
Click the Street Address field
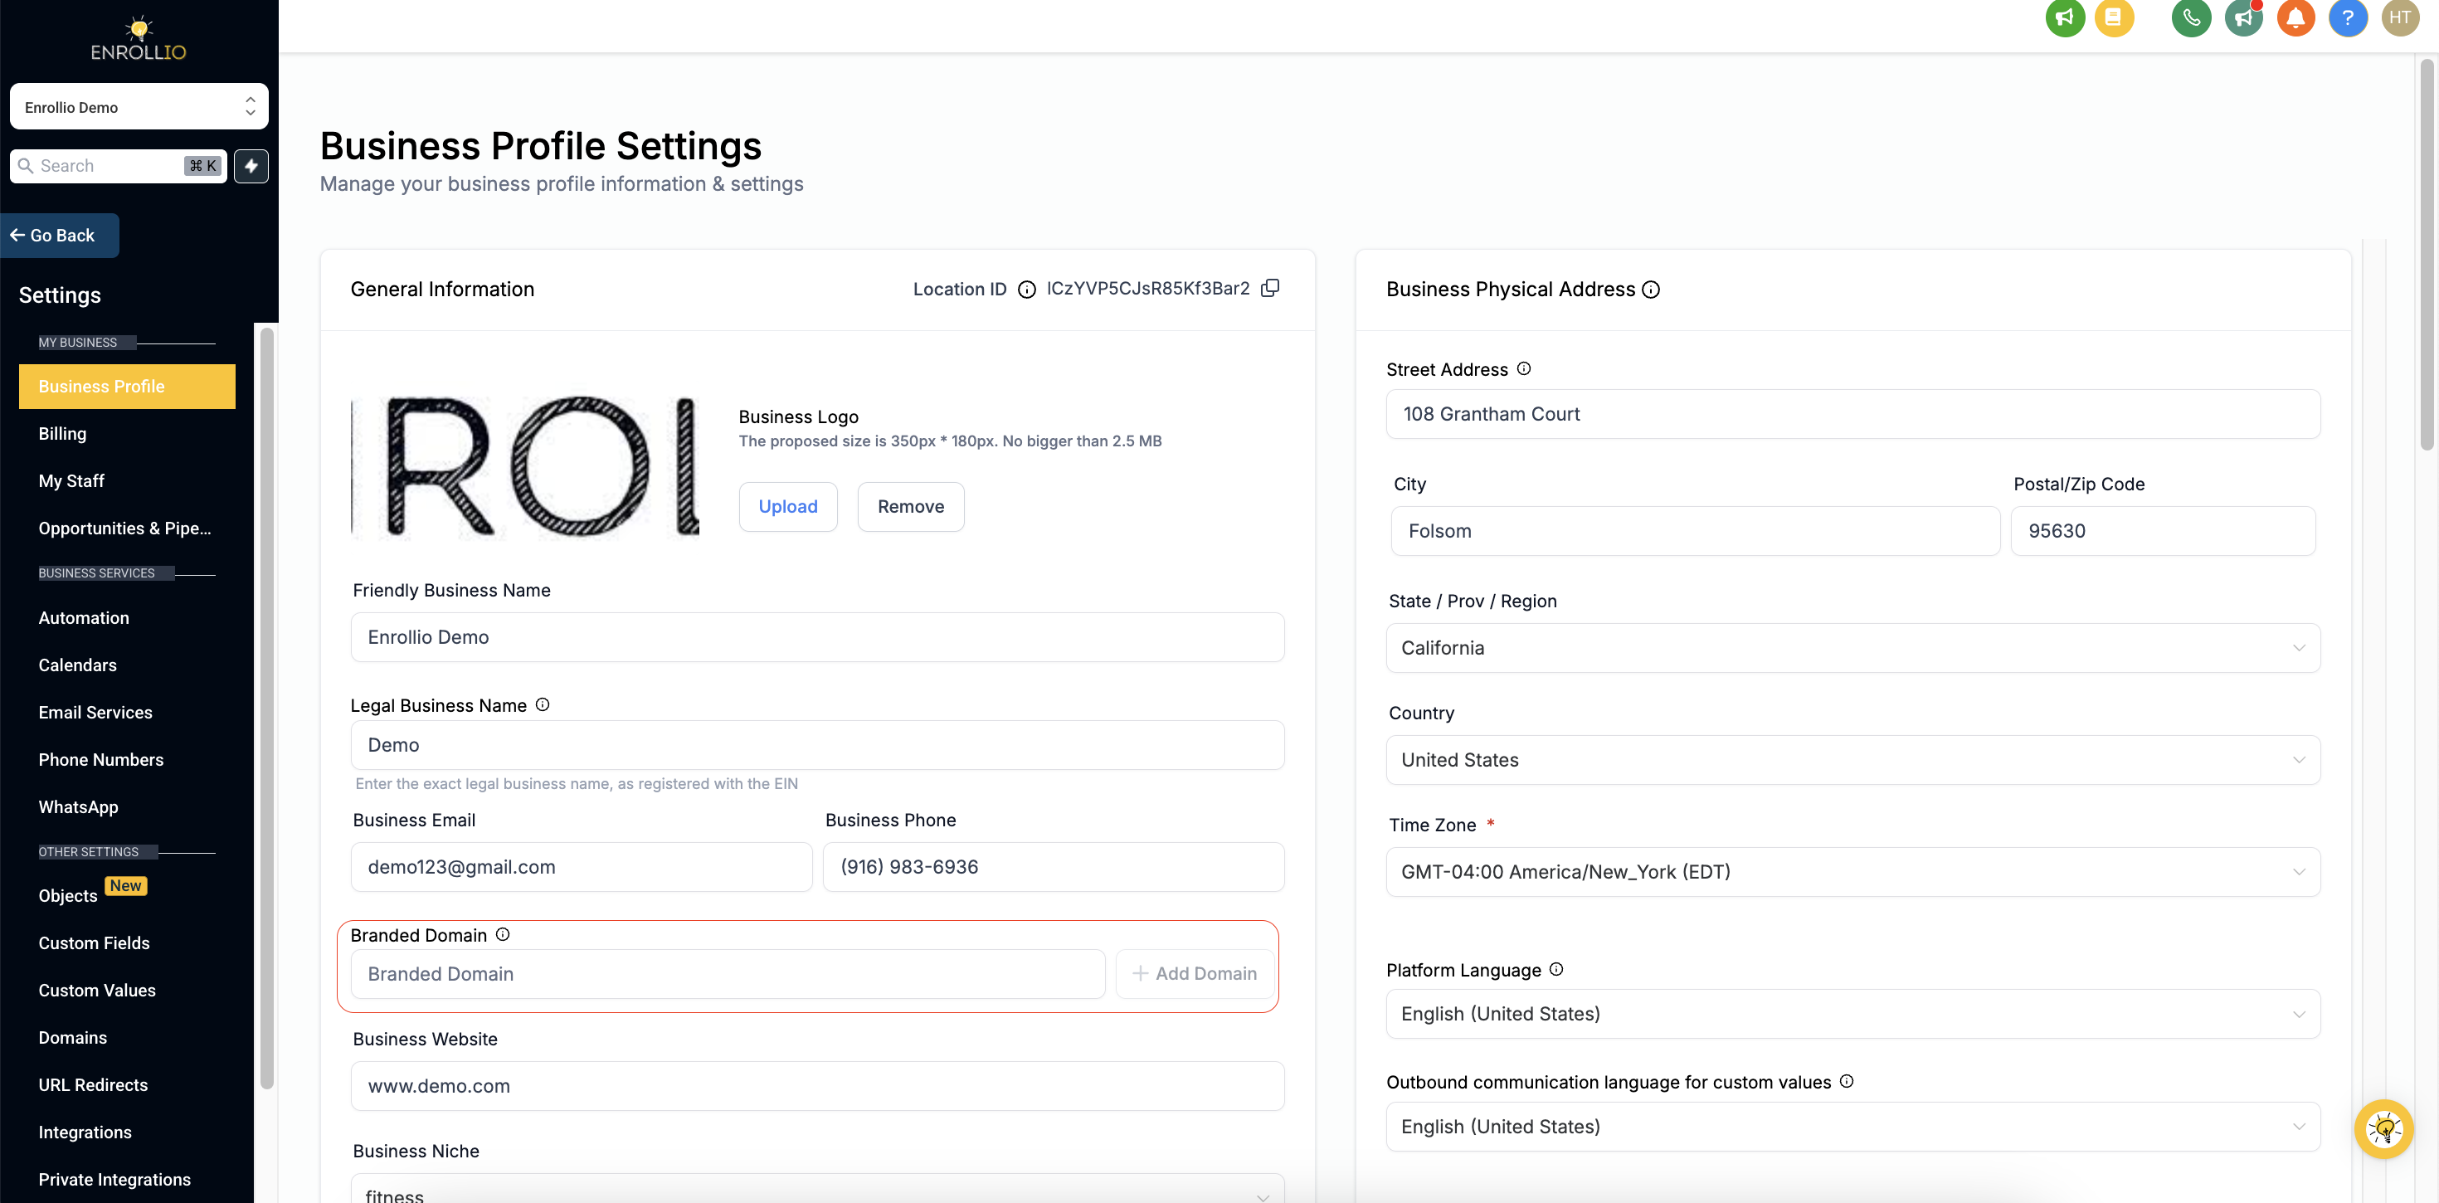(x=1853, y=414)
